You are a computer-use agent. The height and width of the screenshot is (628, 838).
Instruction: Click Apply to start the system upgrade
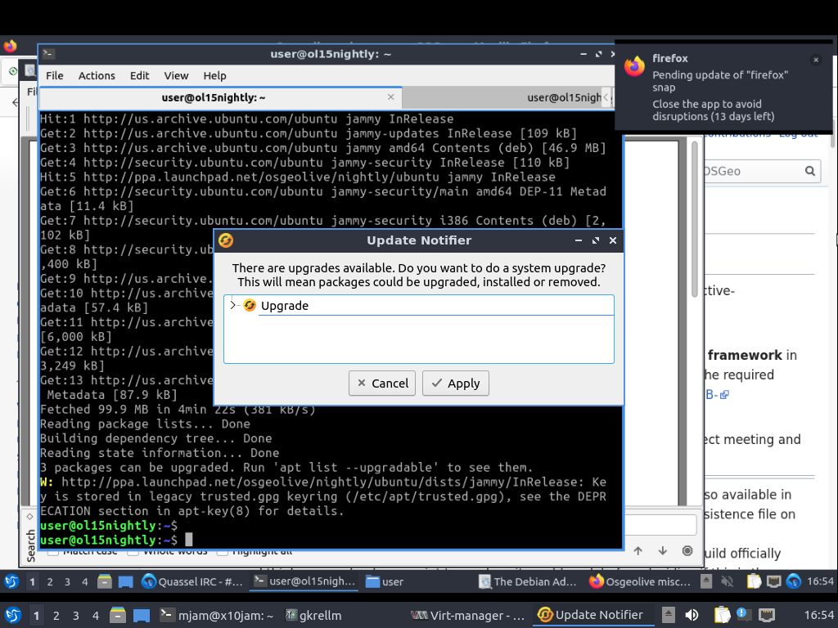(x=455, y=383)
